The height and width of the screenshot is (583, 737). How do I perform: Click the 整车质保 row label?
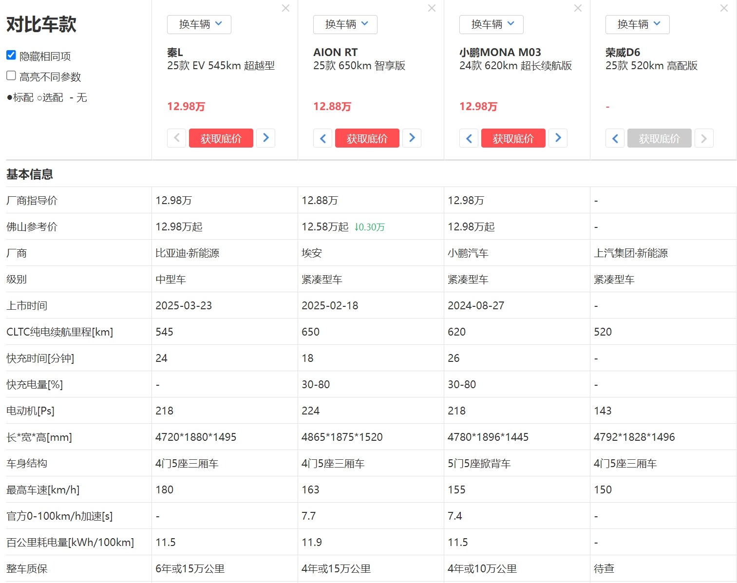pyautogui.click(x=27, y=568)
